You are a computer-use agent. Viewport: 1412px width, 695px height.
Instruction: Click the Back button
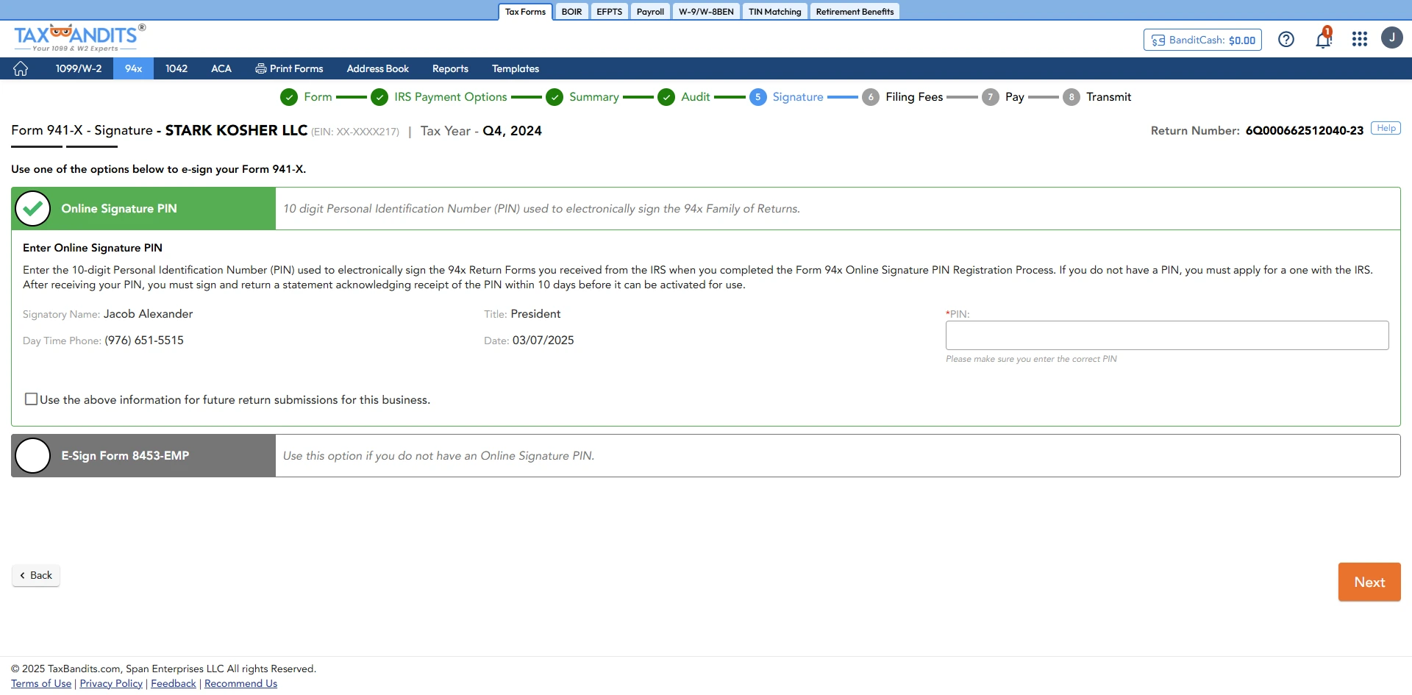pos(35,575)
